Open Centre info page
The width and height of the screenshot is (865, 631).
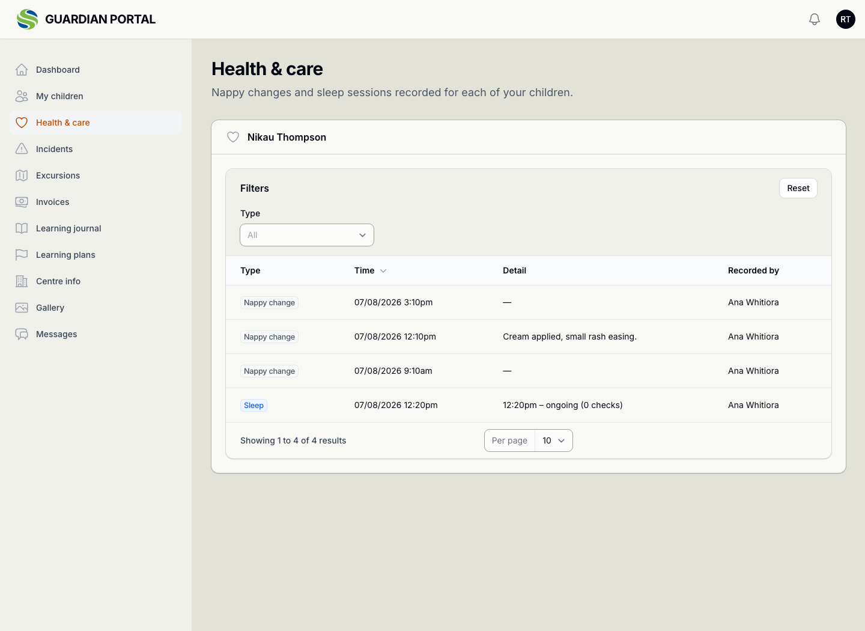(x=96, y=281)
